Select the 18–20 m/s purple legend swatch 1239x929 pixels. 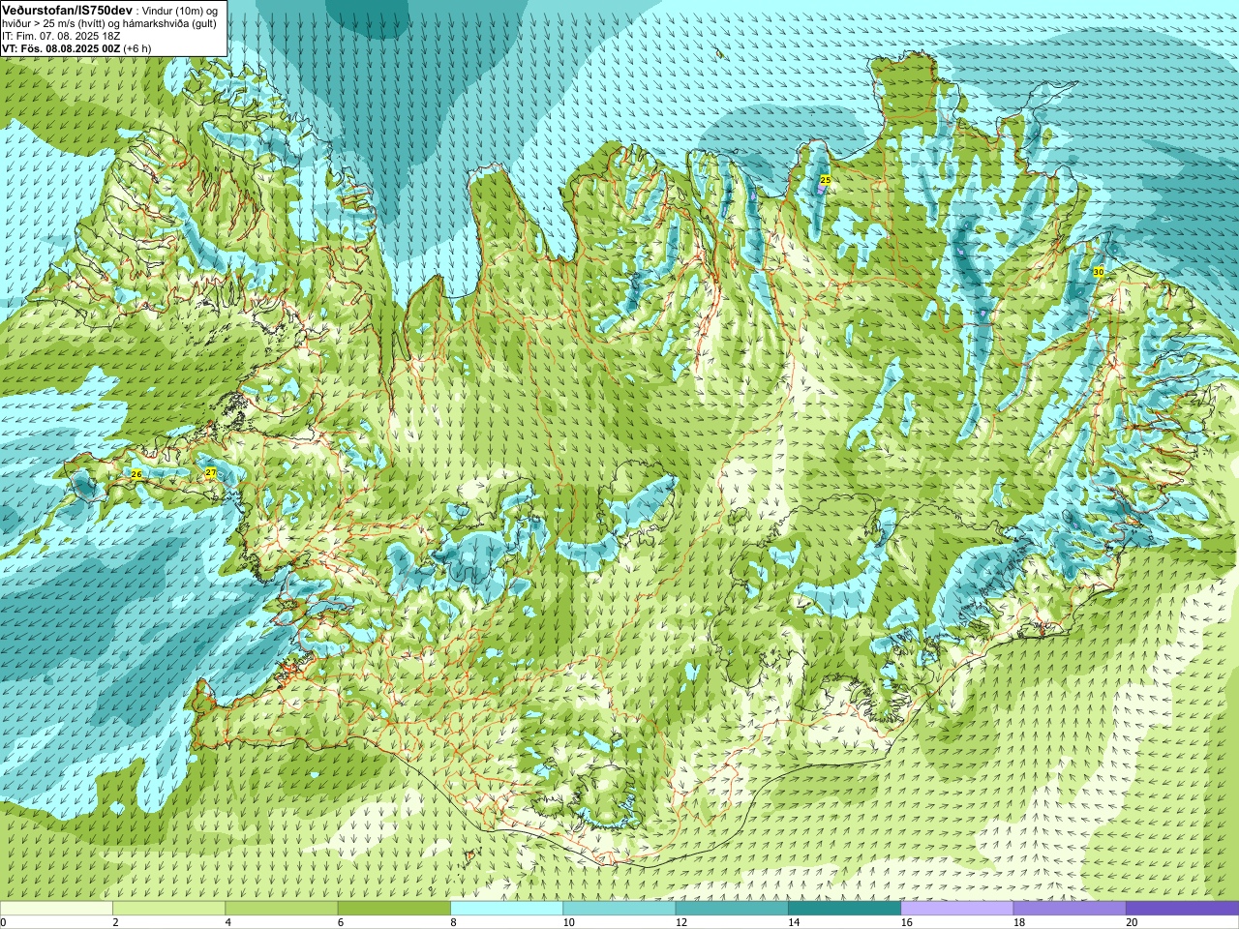point(1070,909)
